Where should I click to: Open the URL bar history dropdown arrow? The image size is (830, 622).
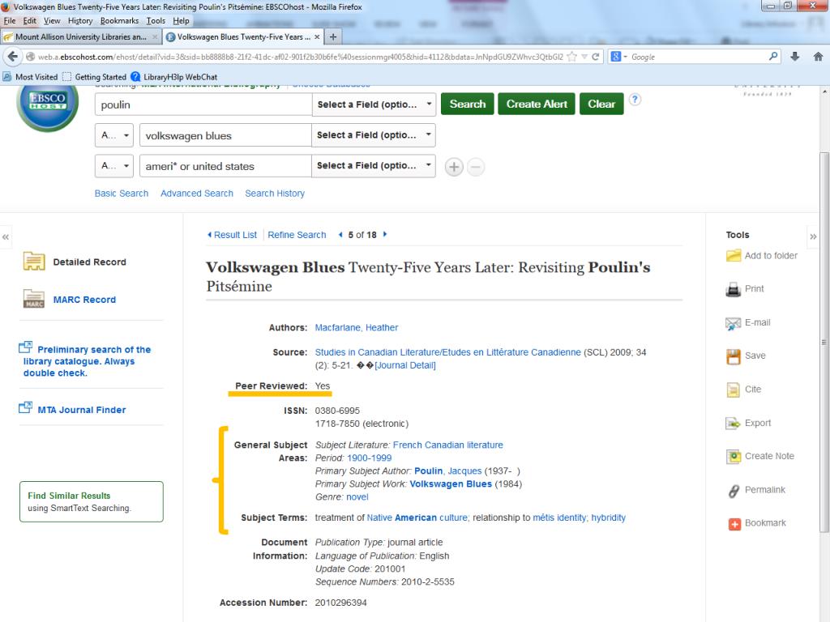click(x=584, y=57)
